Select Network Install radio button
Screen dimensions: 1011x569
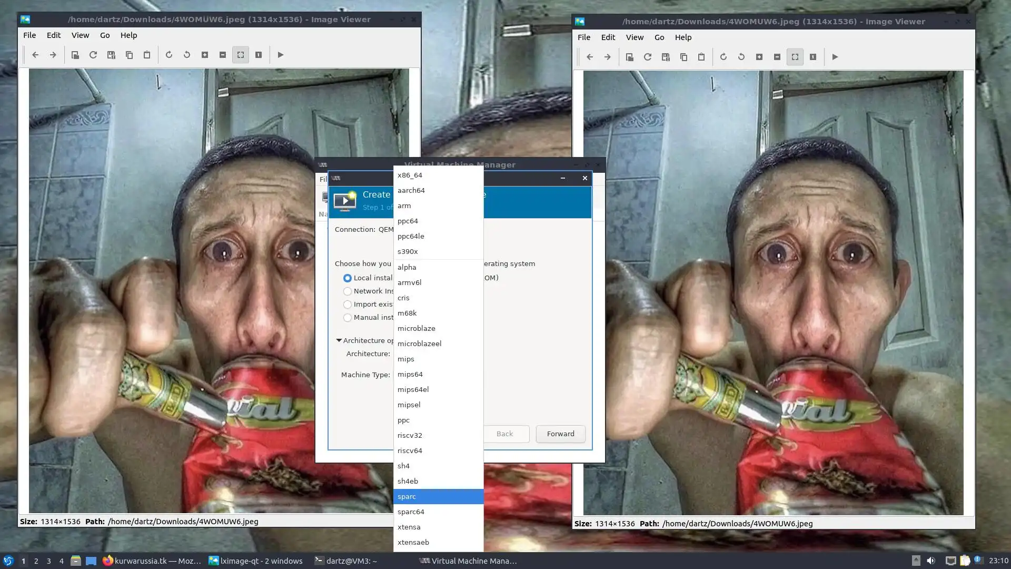[348, 291]
